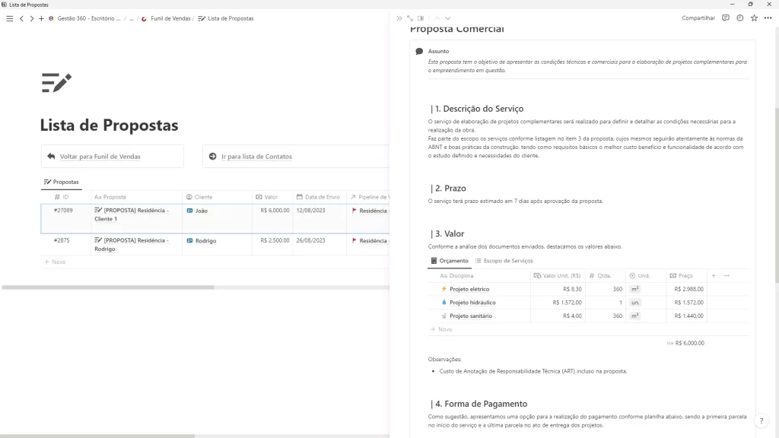Viewport: 779px width, 438px height.
Task: Click the Compartilhar button
Action: pyautogui.click(x=698, y=18)
